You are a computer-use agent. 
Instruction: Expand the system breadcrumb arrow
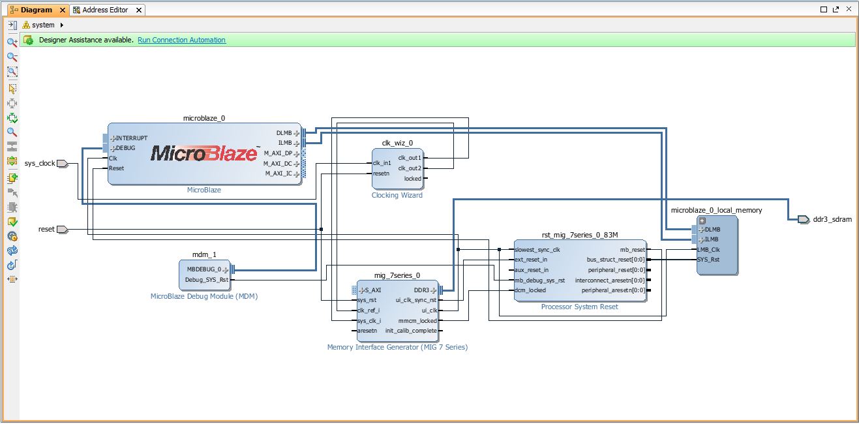click(61, 25)
